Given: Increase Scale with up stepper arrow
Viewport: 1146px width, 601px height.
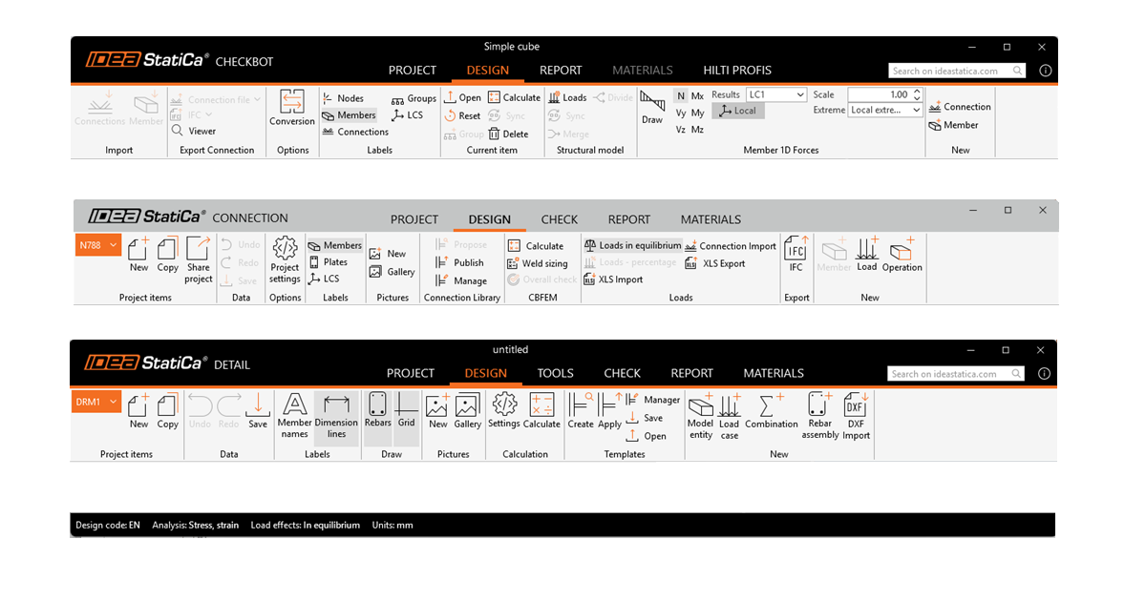Looking at the screenshot, I should [917, 92].
